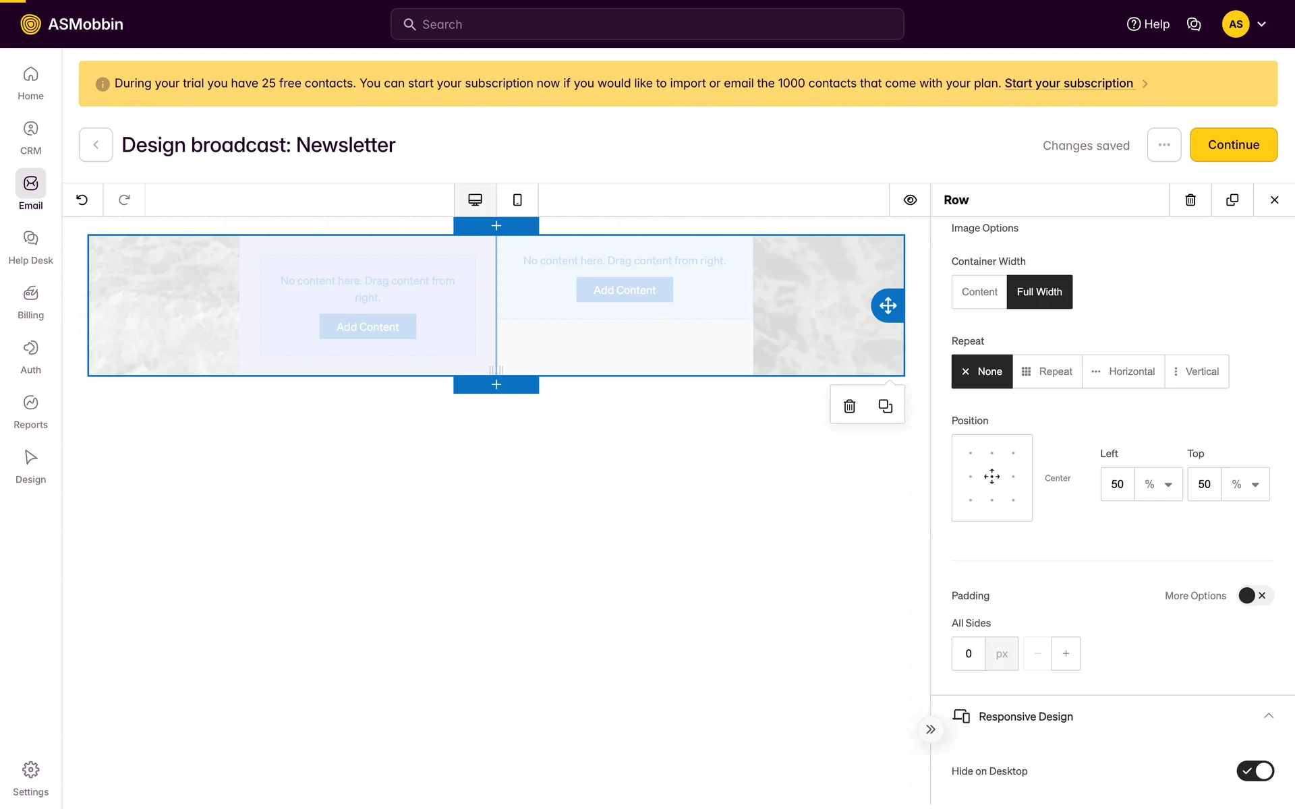The image size is (1295, 809).
Task: Open Help Desk in sidebar
Action: click(30, 246)
